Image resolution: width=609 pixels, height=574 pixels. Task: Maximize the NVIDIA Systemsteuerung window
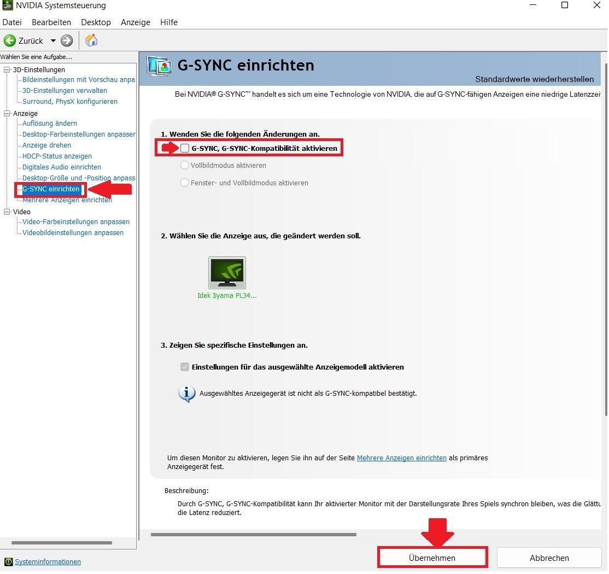(x=565, y=5)
